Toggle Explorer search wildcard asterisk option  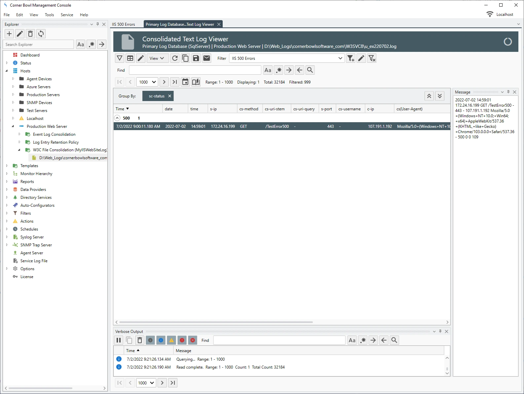coord(92,44)
